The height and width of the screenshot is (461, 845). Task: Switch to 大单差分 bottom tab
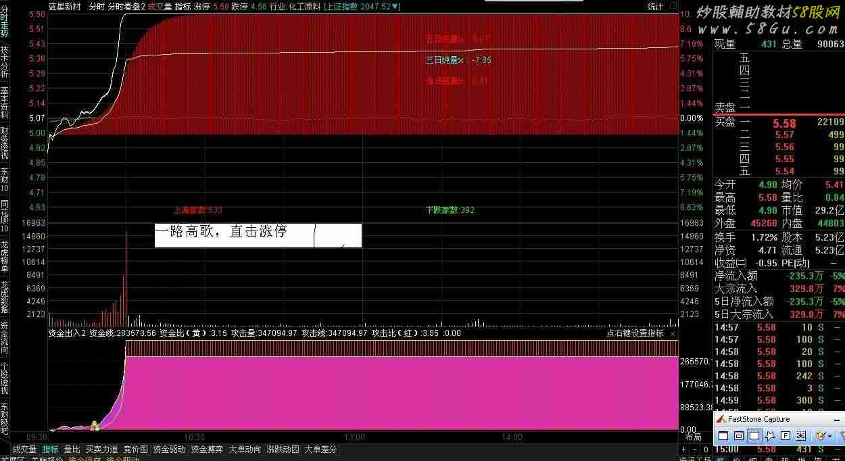[x=320, y=449]
